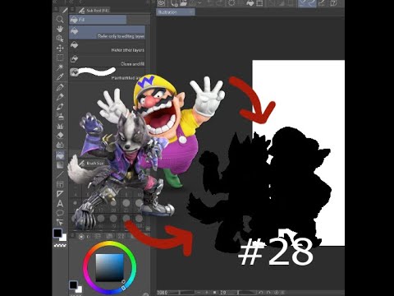Close the Illustration canvas tab
This screenshot has width=394, height=296.
coord(191,12)
